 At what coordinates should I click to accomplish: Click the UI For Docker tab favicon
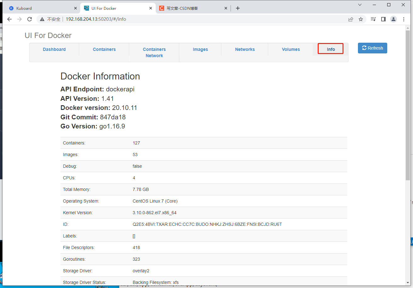click(x=87, y=8)
